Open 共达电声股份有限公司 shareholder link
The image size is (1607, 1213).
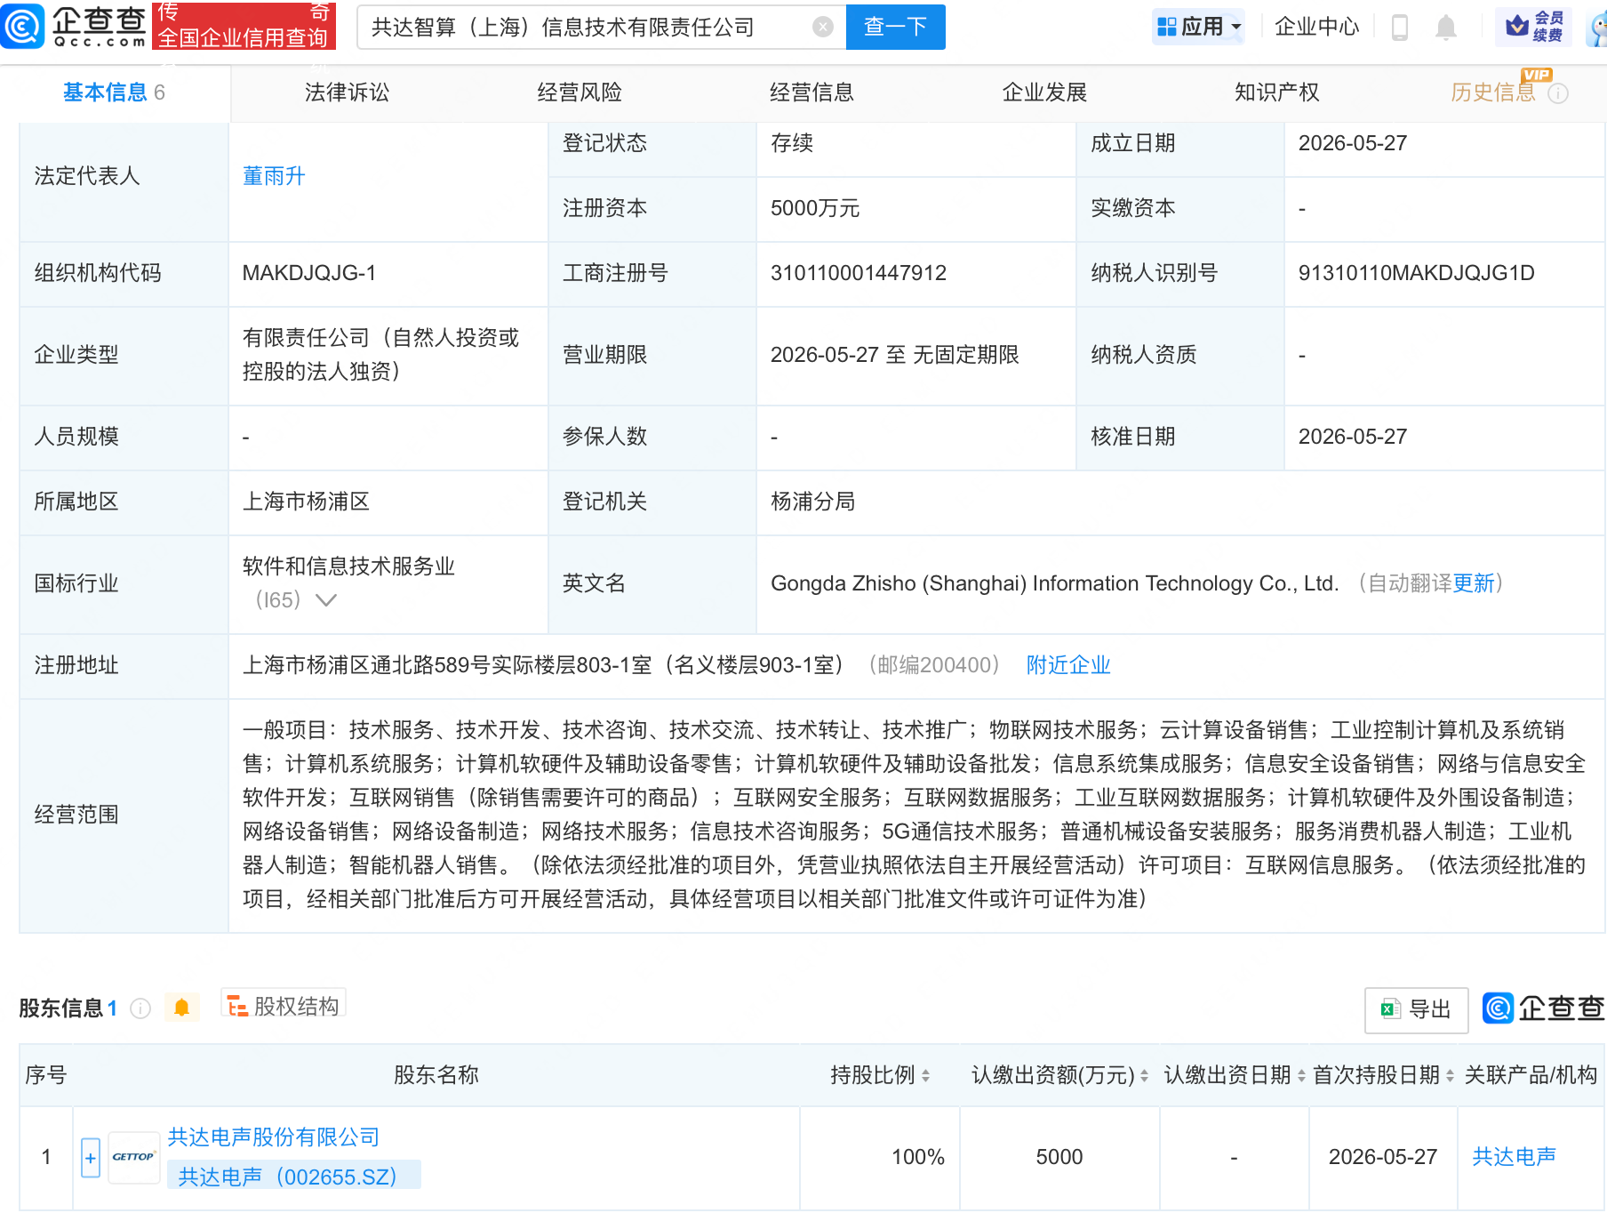tap(274, 1137)
